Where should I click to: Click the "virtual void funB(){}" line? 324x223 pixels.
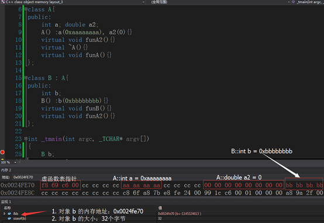coord(76,109)
